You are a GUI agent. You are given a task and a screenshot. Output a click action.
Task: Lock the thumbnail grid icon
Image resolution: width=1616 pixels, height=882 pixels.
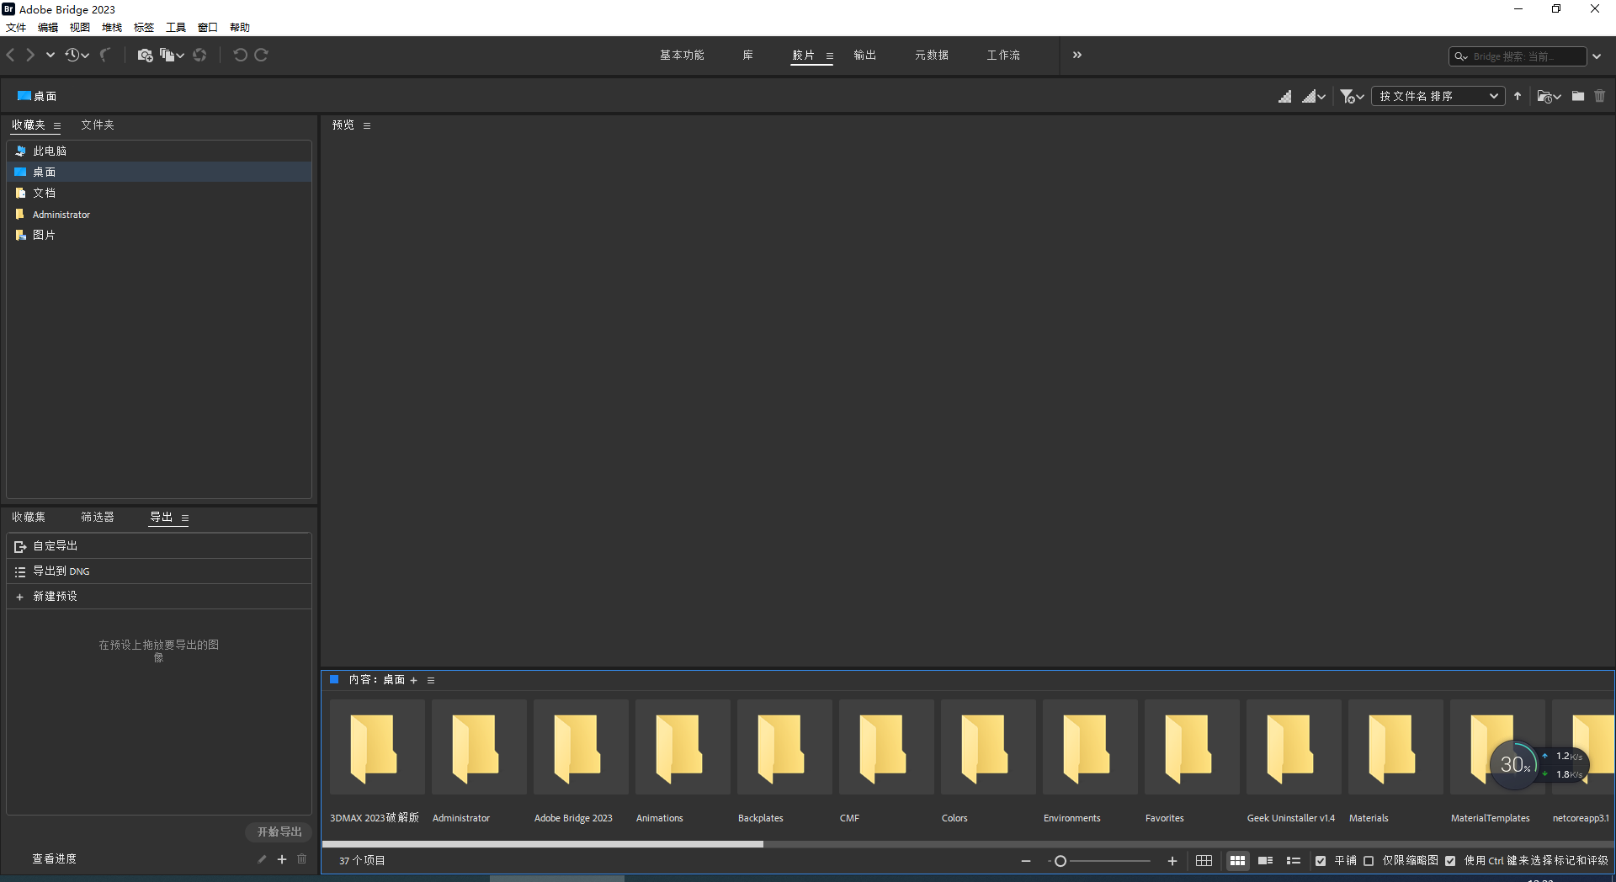(x=1204, y=861)
